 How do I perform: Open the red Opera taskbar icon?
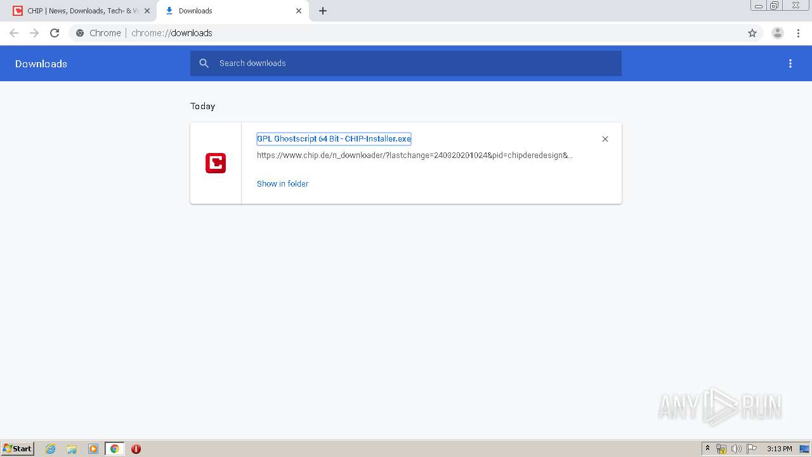point(136,449)
